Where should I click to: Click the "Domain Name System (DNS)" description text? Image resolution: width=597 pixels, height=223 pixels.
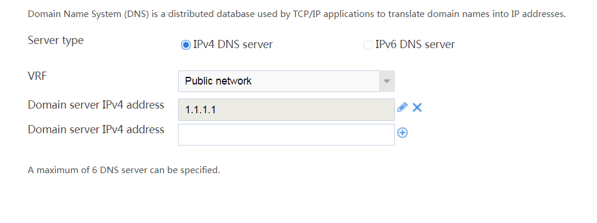[x=89, y=15]
